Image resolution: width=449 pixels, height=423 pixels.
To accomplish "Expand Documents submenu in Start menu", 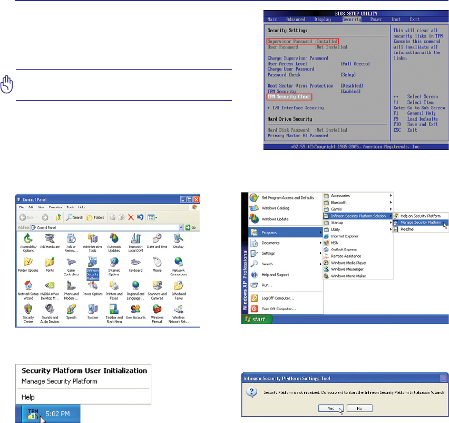I will coord(286,243).
